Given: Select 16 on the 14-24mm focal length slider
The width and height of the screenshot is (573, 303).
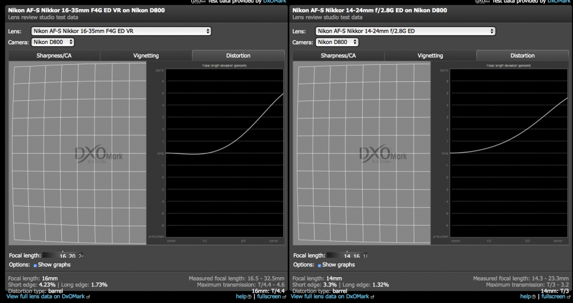Looking at the screenshot, I should pyautogui.click(x=356, y=256).
